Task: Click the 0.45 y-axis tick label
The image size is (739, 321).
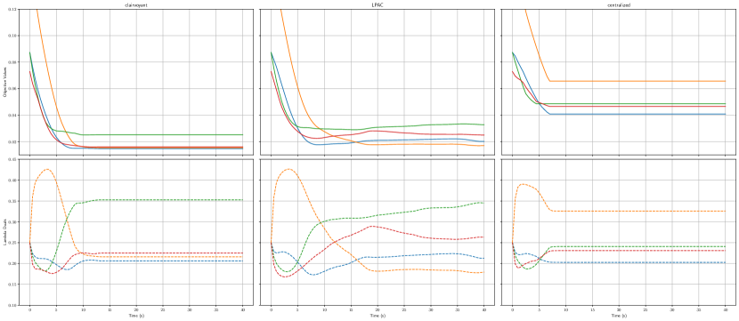Action: [x=13, y=159]
